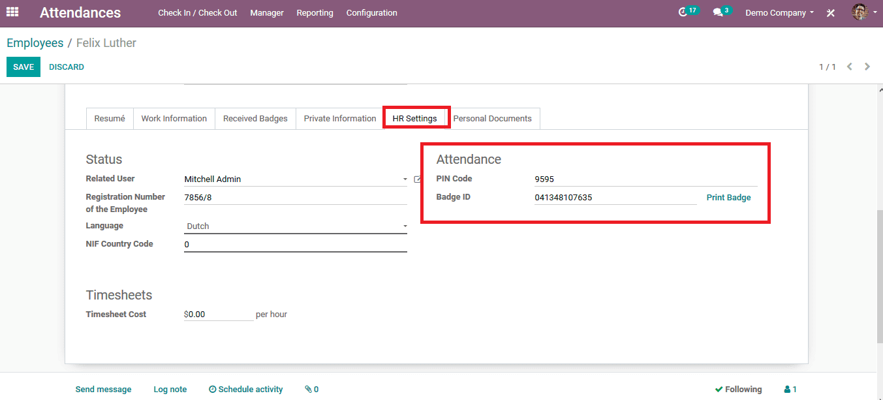Go back to Employees breadcrumb
Image resolution: width=883 pixels, height=400 pixels.
click(x=35, y=43)
